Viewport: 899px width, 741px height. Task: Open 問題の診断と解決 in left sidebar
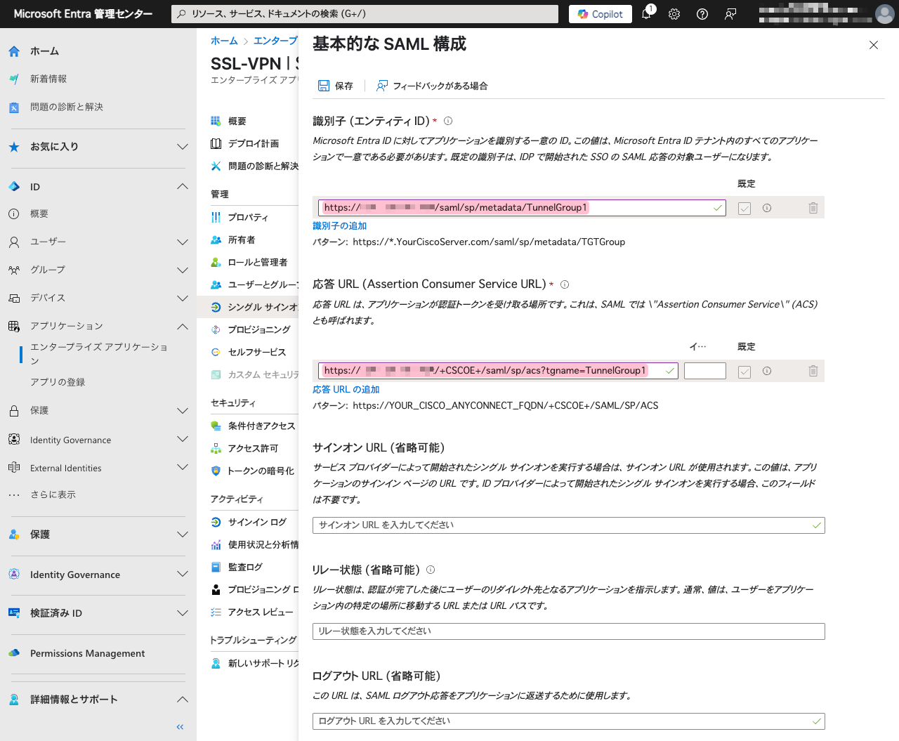click(67, 107)
